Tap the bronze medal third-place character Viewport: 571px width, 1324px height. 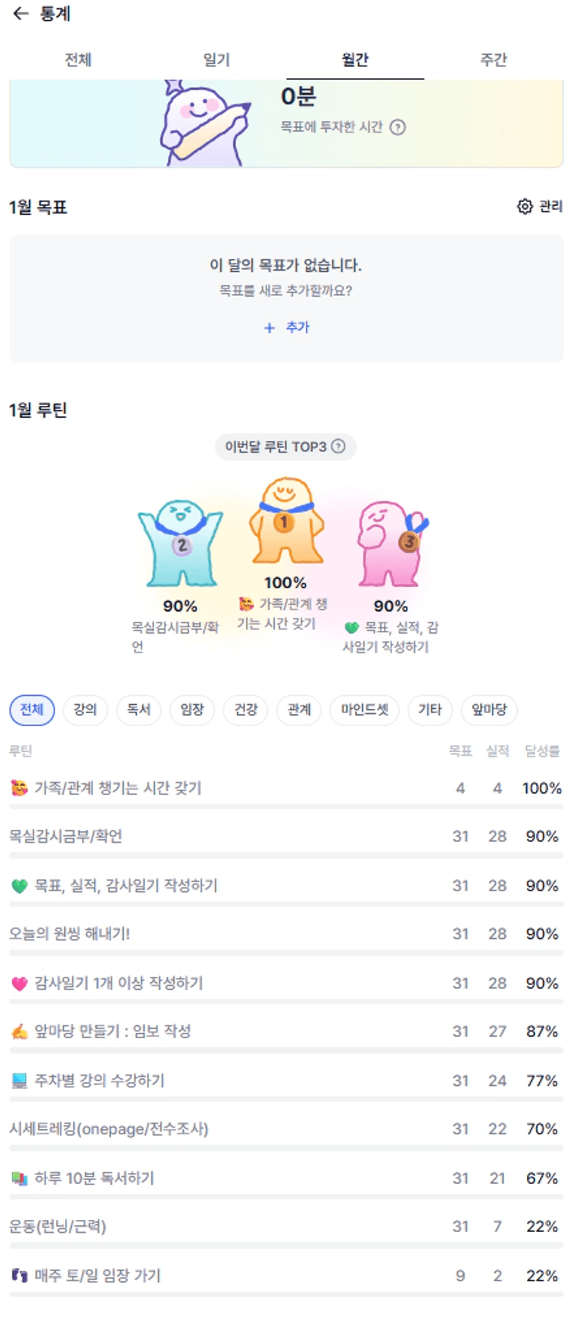[x=390, y=544]
